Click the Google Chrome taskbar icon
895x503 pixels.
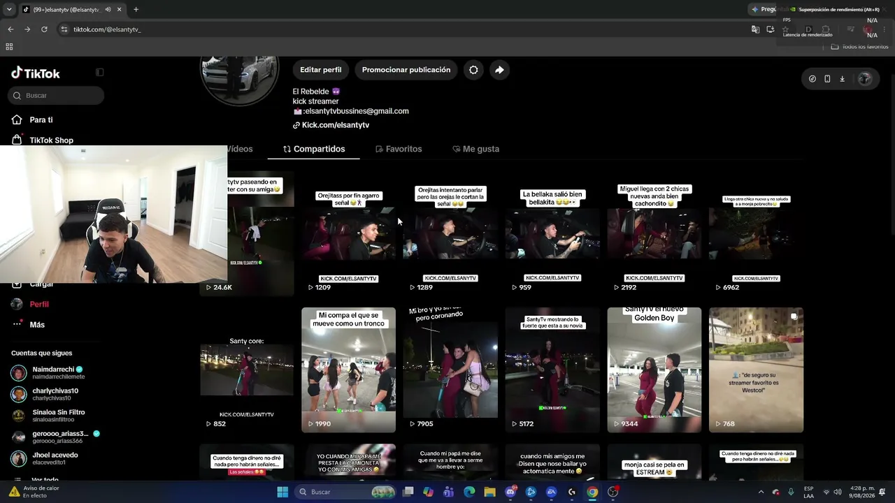[x=592, y=492]
